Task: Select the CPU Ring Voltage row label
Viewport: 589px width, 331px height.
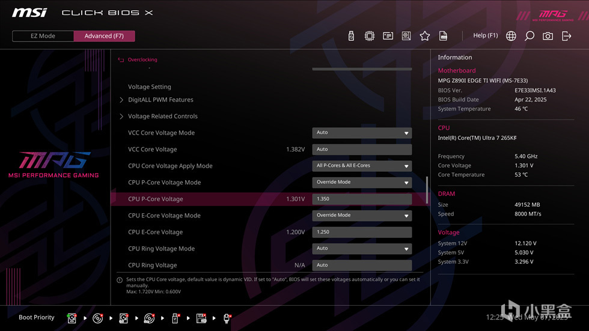Action: tap(153, 265)
